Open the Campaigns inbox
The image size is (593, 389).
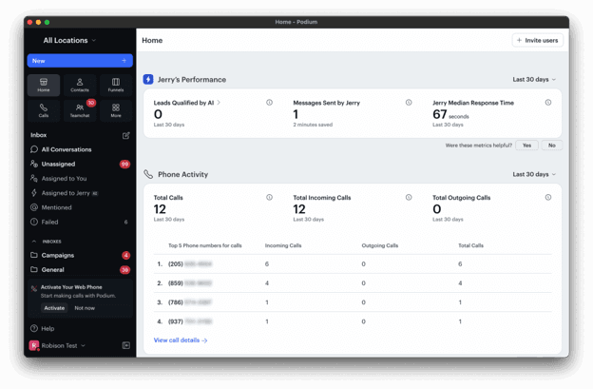click(80, 255)
